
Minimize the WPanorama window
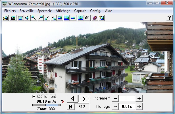[150, 3]
